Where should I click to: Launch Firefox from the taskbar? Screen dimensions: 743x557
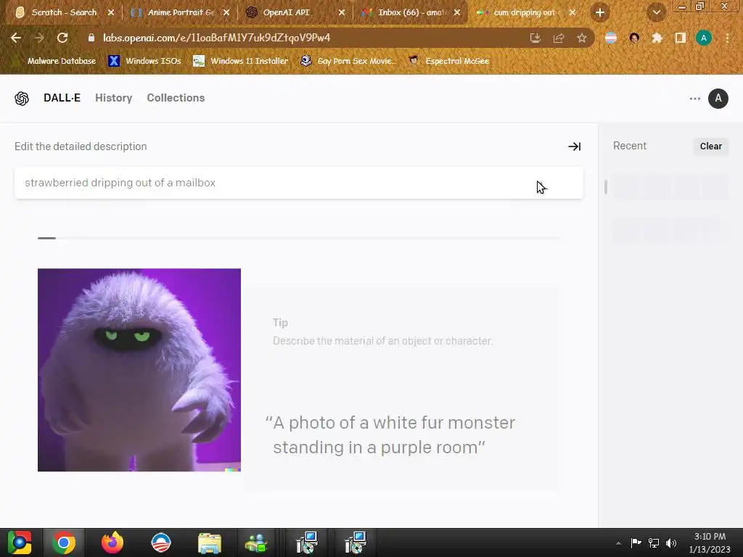click(x=112, y=542)
